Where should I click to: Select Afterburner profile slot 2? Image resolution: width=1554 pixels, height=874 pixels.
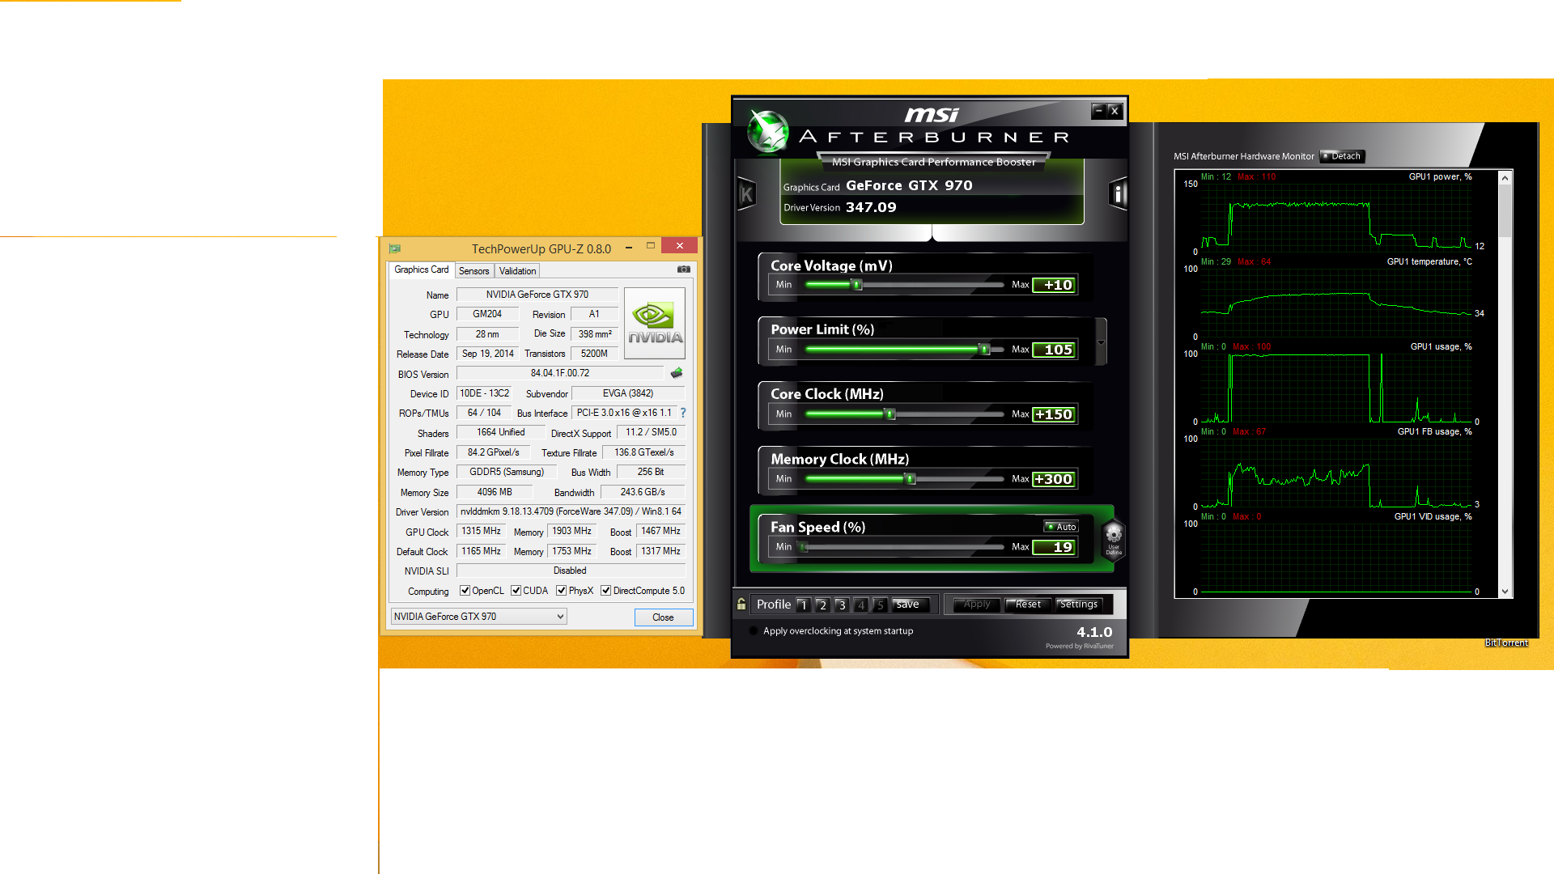click(x=822, y=605)
